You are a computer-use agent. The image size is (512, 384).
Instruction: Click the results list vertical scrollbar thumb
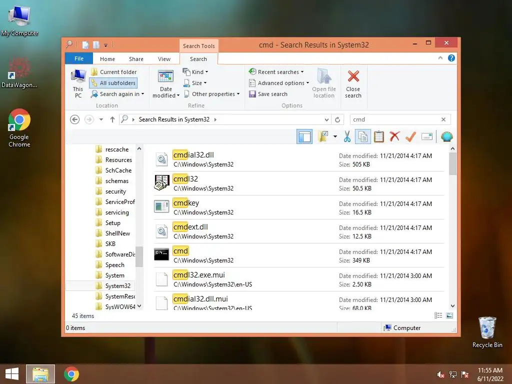pyautogui.click(x=452, y=163)
